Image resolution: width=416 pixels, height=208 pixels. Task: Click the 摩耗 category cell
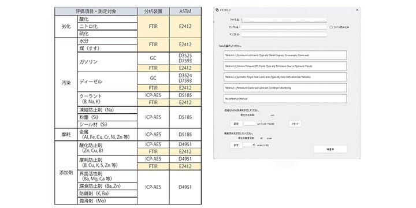66,135
